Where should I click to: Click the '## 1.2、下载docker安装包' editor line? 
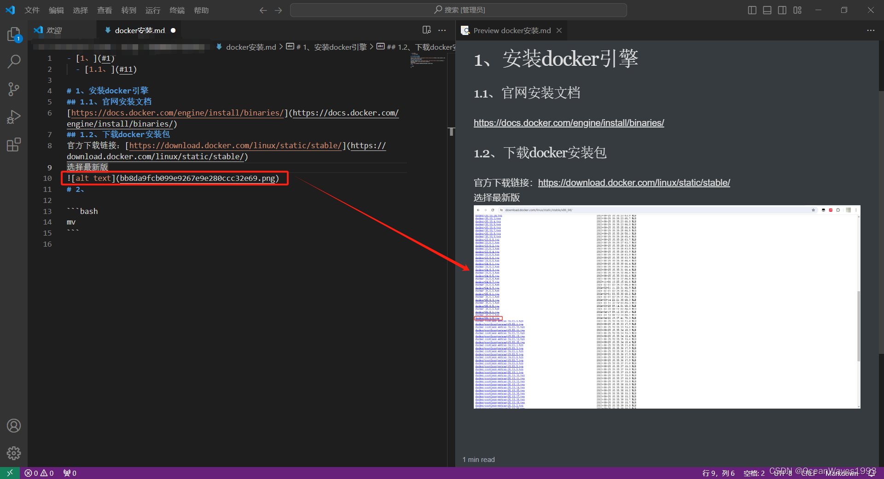coord(118,134)
